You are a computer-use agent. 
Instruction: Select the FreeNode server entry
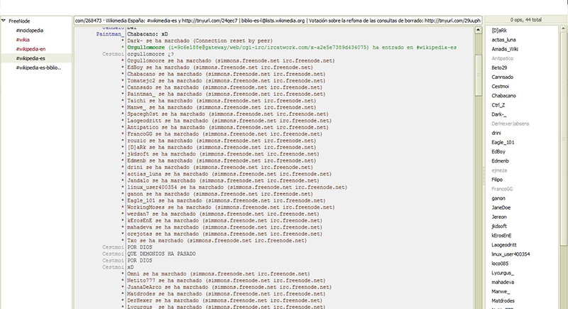[x=19, y=22]
